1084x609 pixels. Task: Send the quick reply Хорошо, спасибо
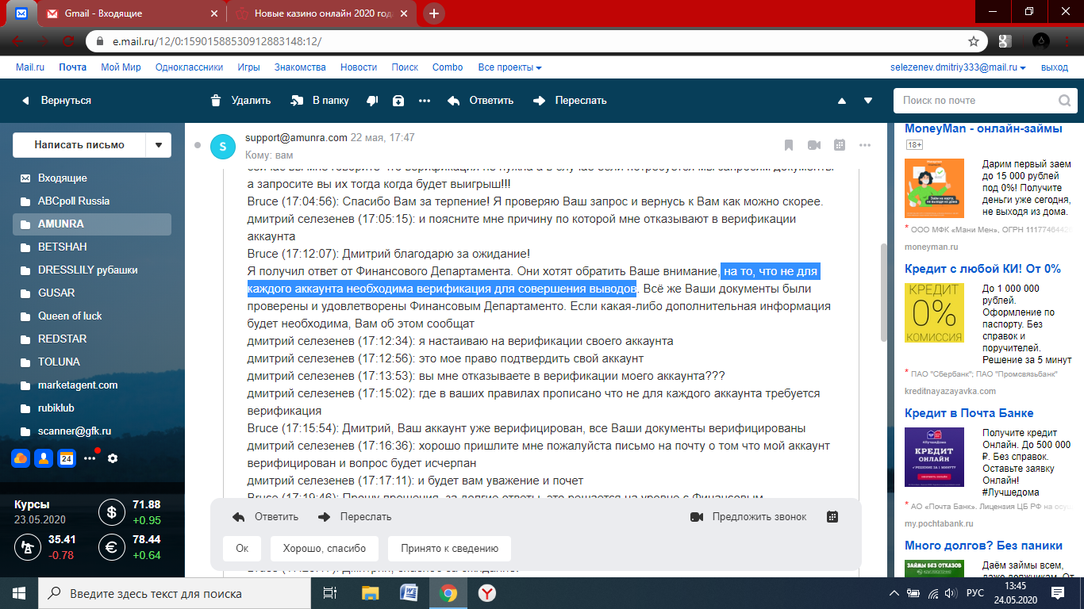tap(325, 549)
